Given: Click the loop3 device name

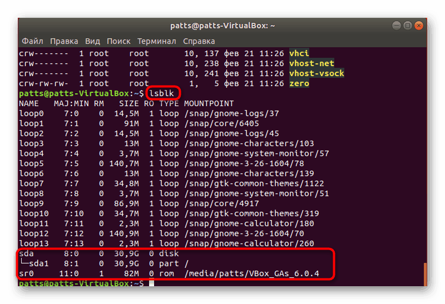Looking at the screenshot, I should (x=31, y=143).
